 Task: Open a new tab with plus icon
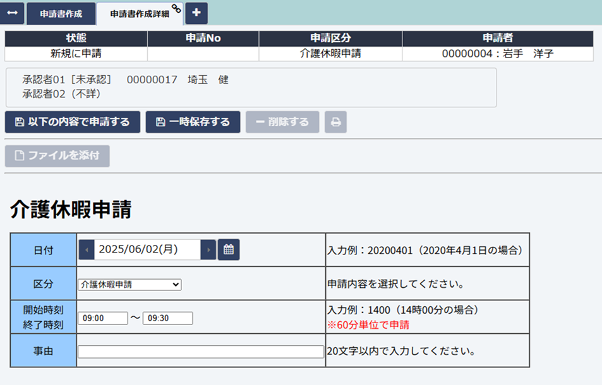click(196, 13)
